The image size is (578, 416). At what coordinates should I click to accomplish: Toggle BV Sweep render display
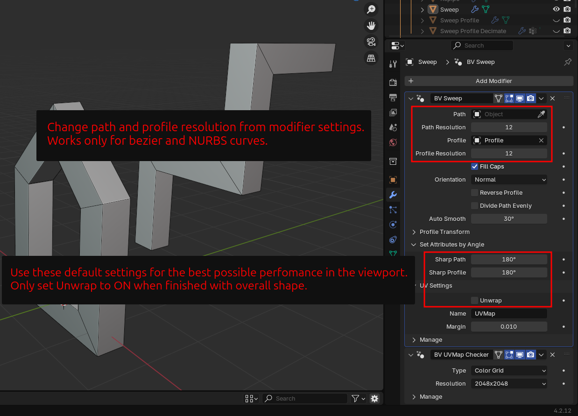point(530,99)
